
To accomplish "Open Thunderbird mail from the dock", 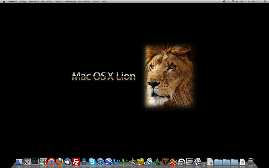I will 68,162.
